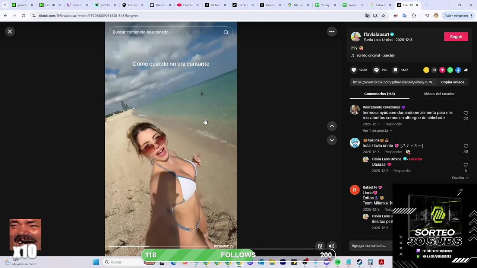Mute the video with speaker icon

pyautogui.click(x=331, y=246)
